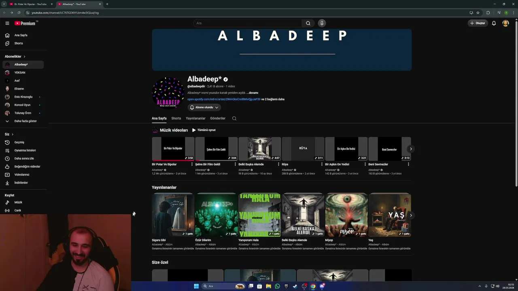Screen dimensions: 518x291
Task: Expand Daha fazla göster subscriptions
Action: (23, 121)
